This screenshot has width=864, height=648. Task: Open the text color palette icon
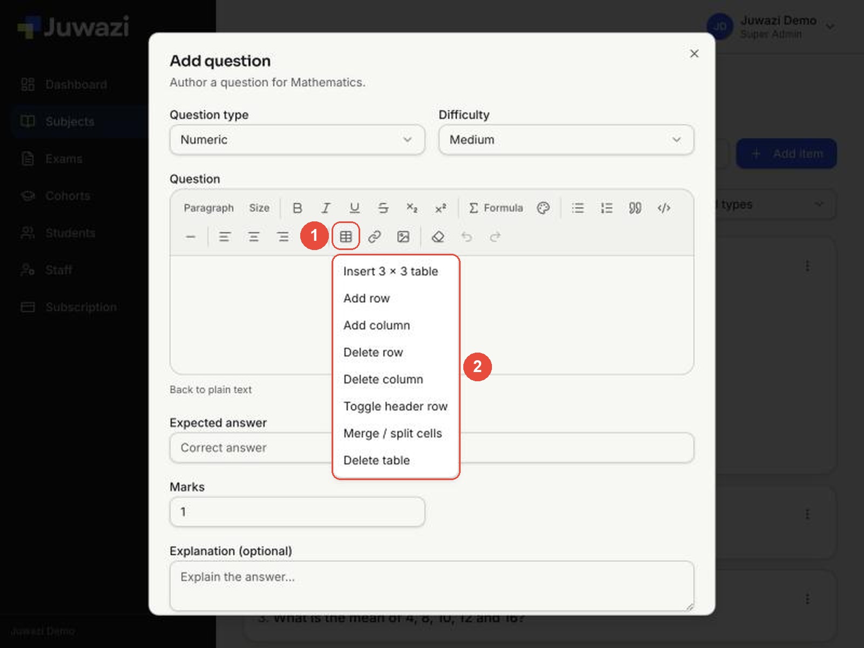click(543, 208)
